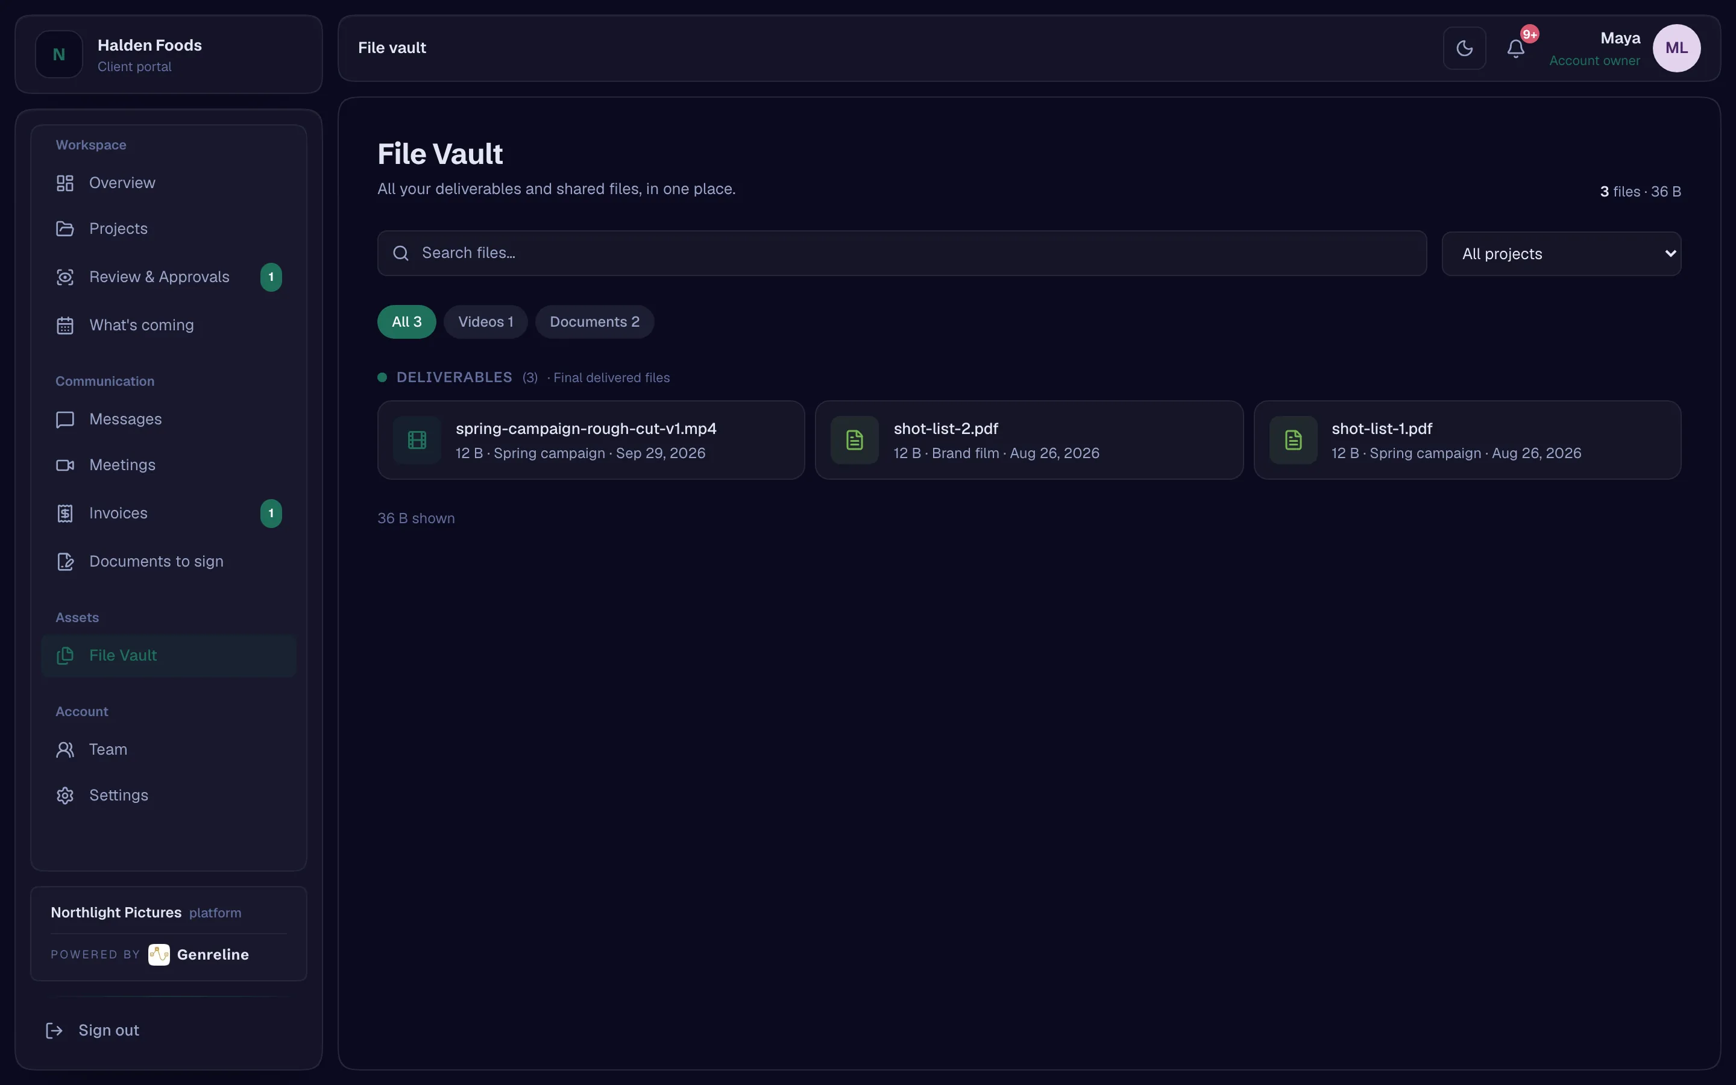This screenshot has width=1736, height=1085.
Task: Focus the Search files input
Action: point(902,253)
